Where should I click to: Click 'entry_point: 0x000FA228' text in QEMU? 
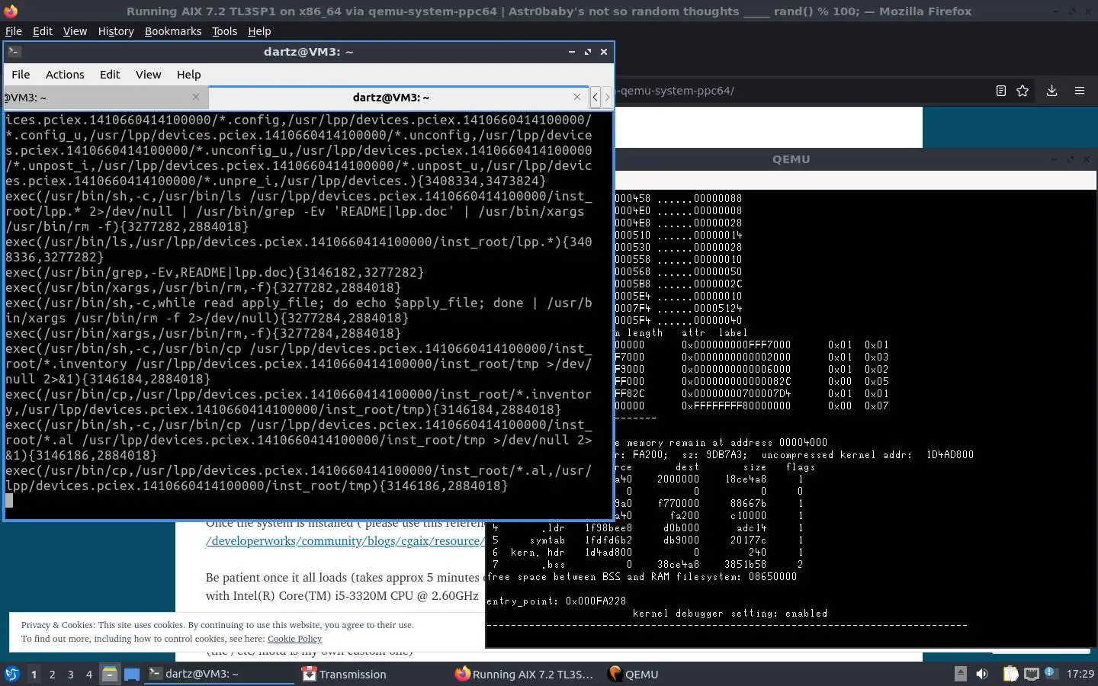(x=556, y=601)
